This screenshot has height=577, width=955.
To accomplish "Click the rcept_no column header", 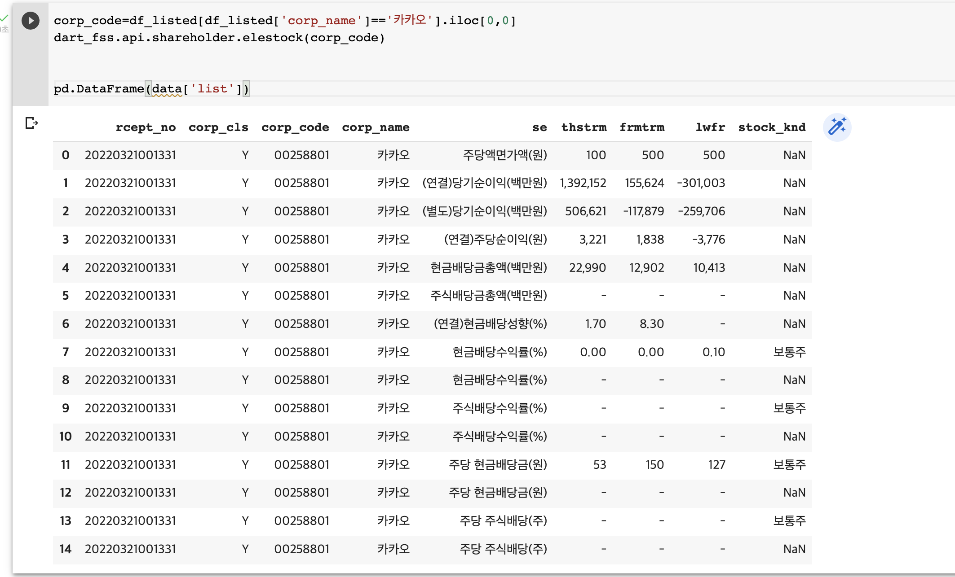I will tap(146, 127).
